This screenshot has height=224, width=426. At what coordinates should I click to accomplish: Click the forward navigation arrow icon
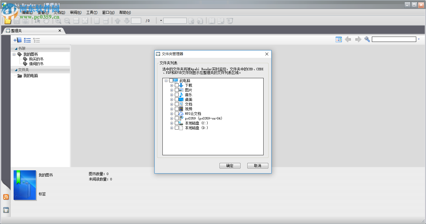tap(358, 39)
